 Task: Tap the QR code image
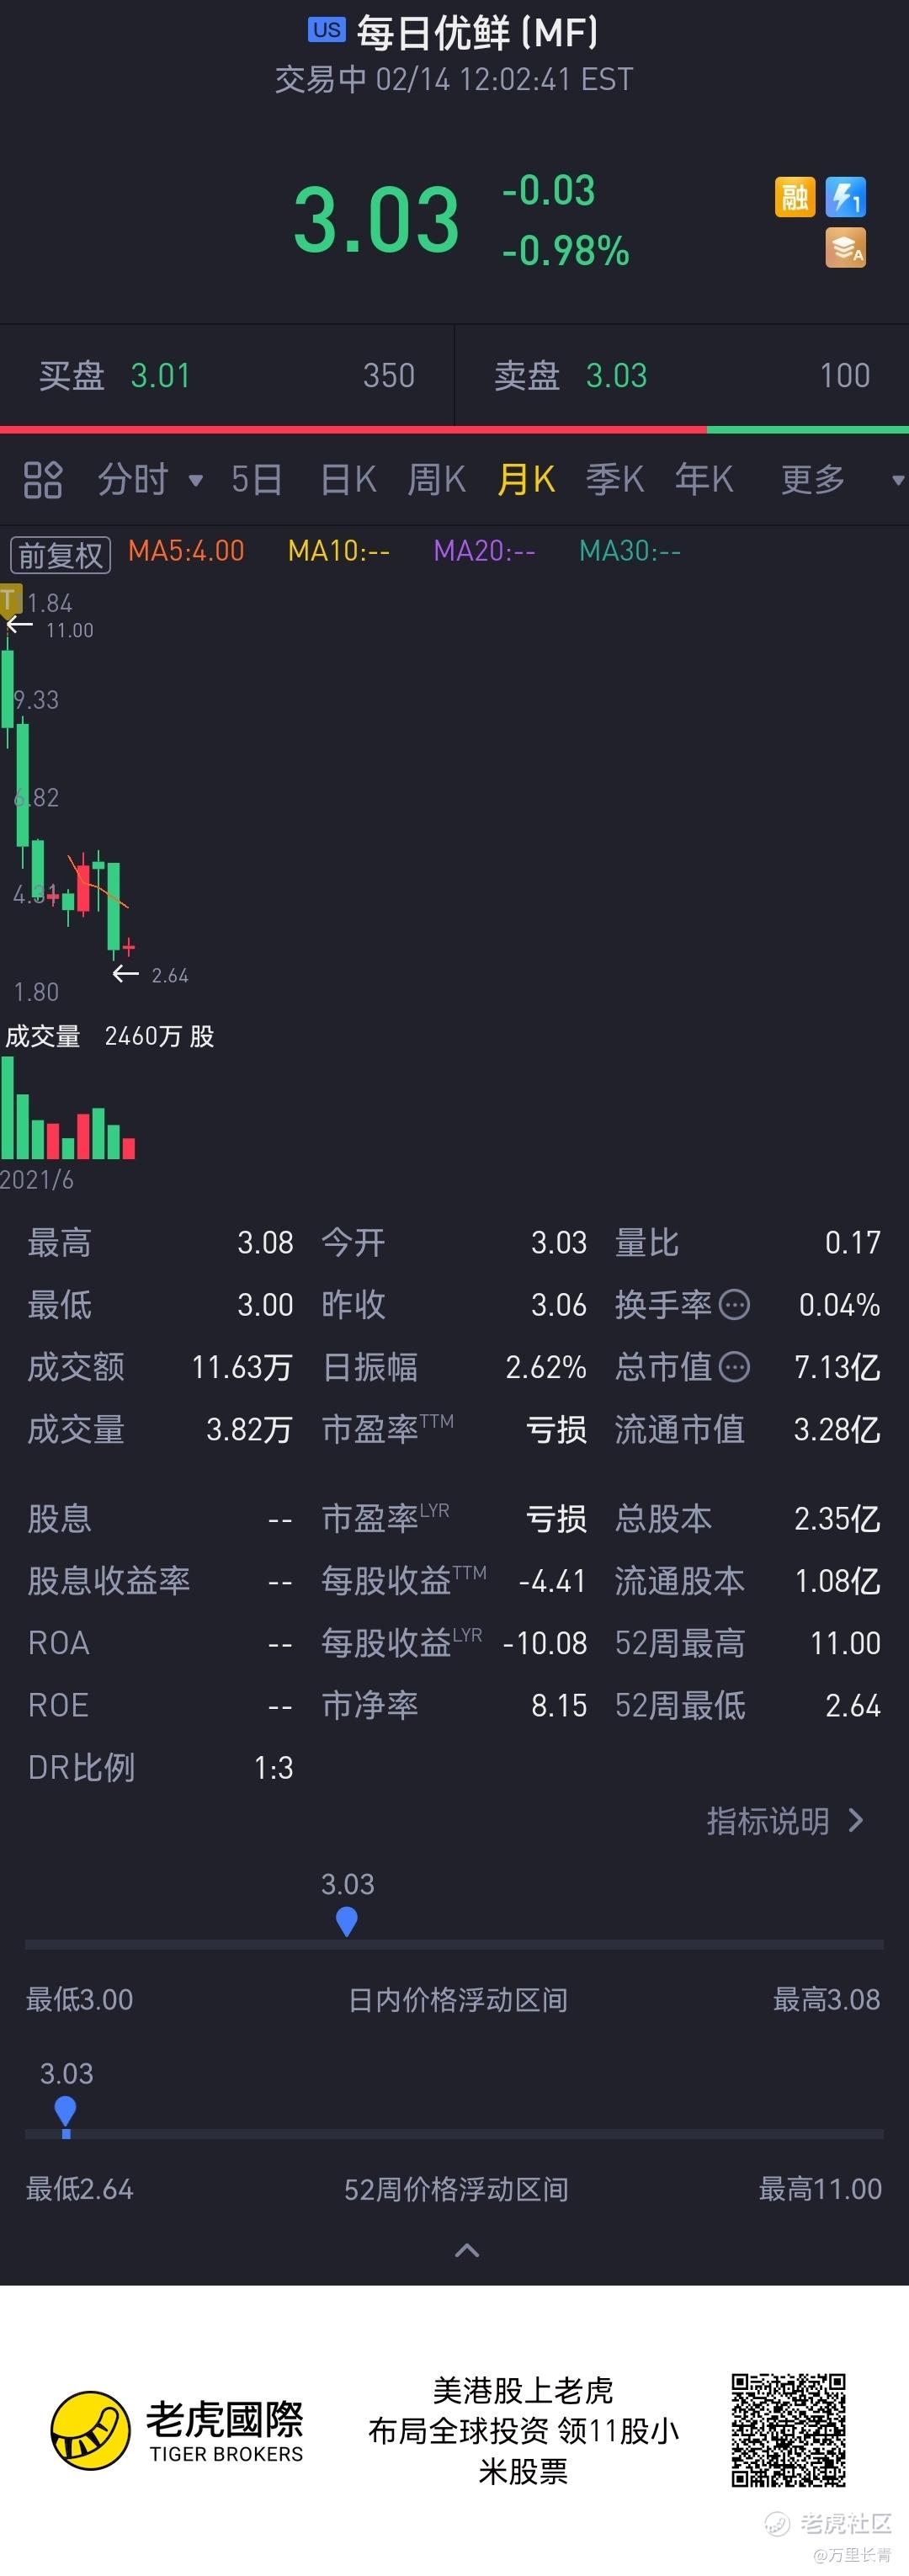pos(789,2430)
